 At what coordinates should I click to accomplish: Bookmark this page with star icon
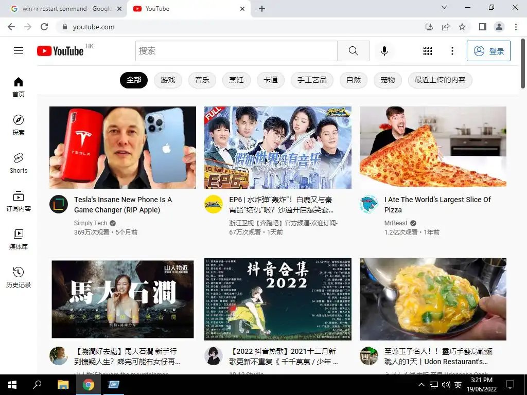[x=462, y=27]
